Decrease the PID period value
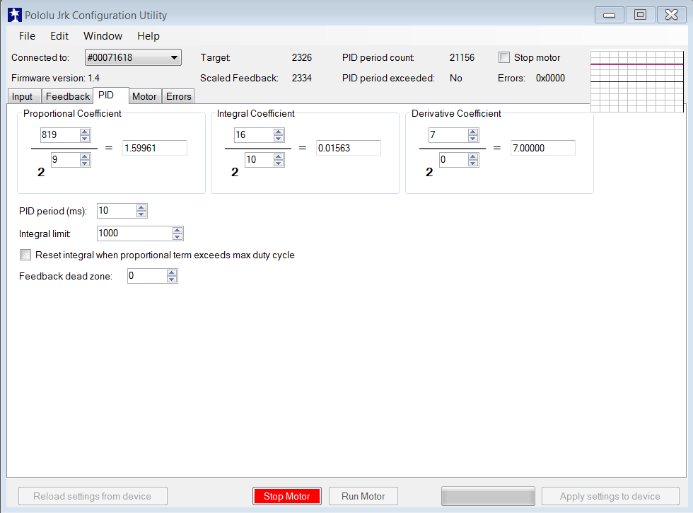693x513 pixels. click(x=141, y=214)
